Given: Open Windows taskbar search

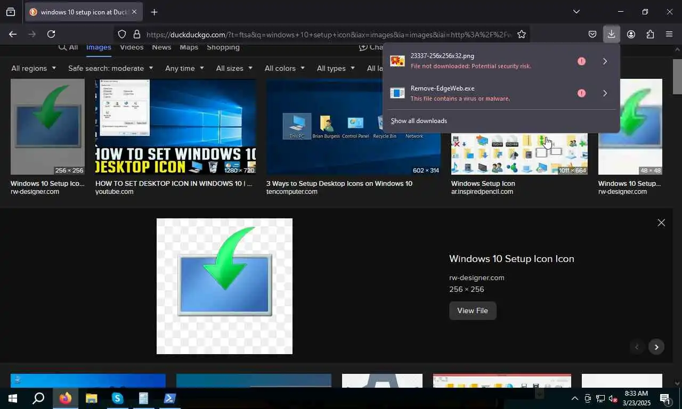Looking at the screenshot, I should pyautogui.click(x=38, y=398).
